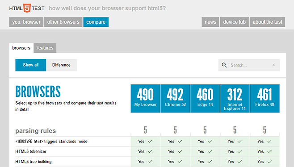Click Edge 14's Yes cell for DOCTYPE row
This screenshot has width=294, height=167.
click(x=205, y=141)
